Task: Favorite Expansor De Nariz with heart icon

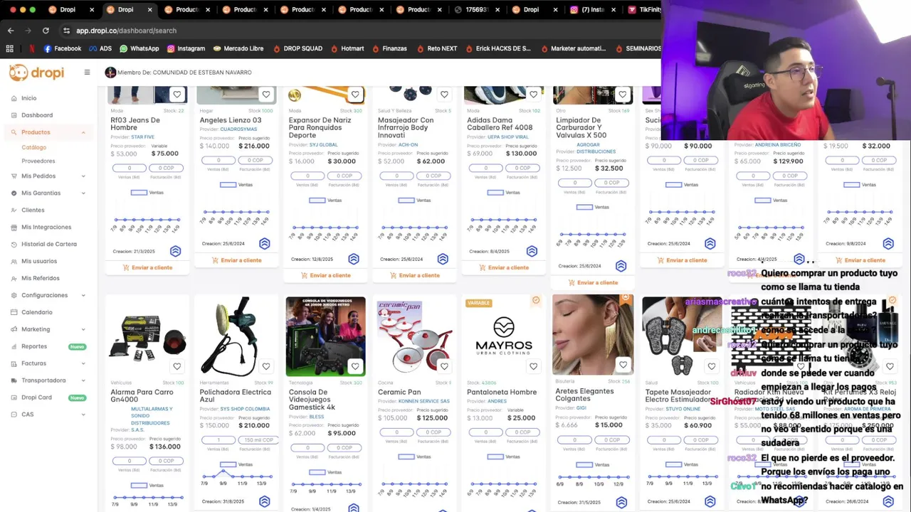Action: (355, 95)
